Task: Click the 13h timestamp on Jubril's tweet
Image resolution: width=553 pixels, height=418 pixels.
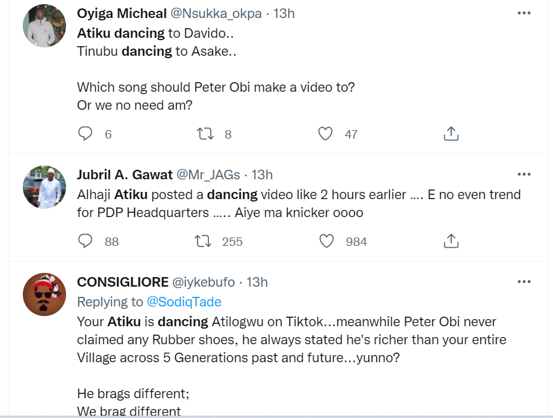Action: pos(262,175)
